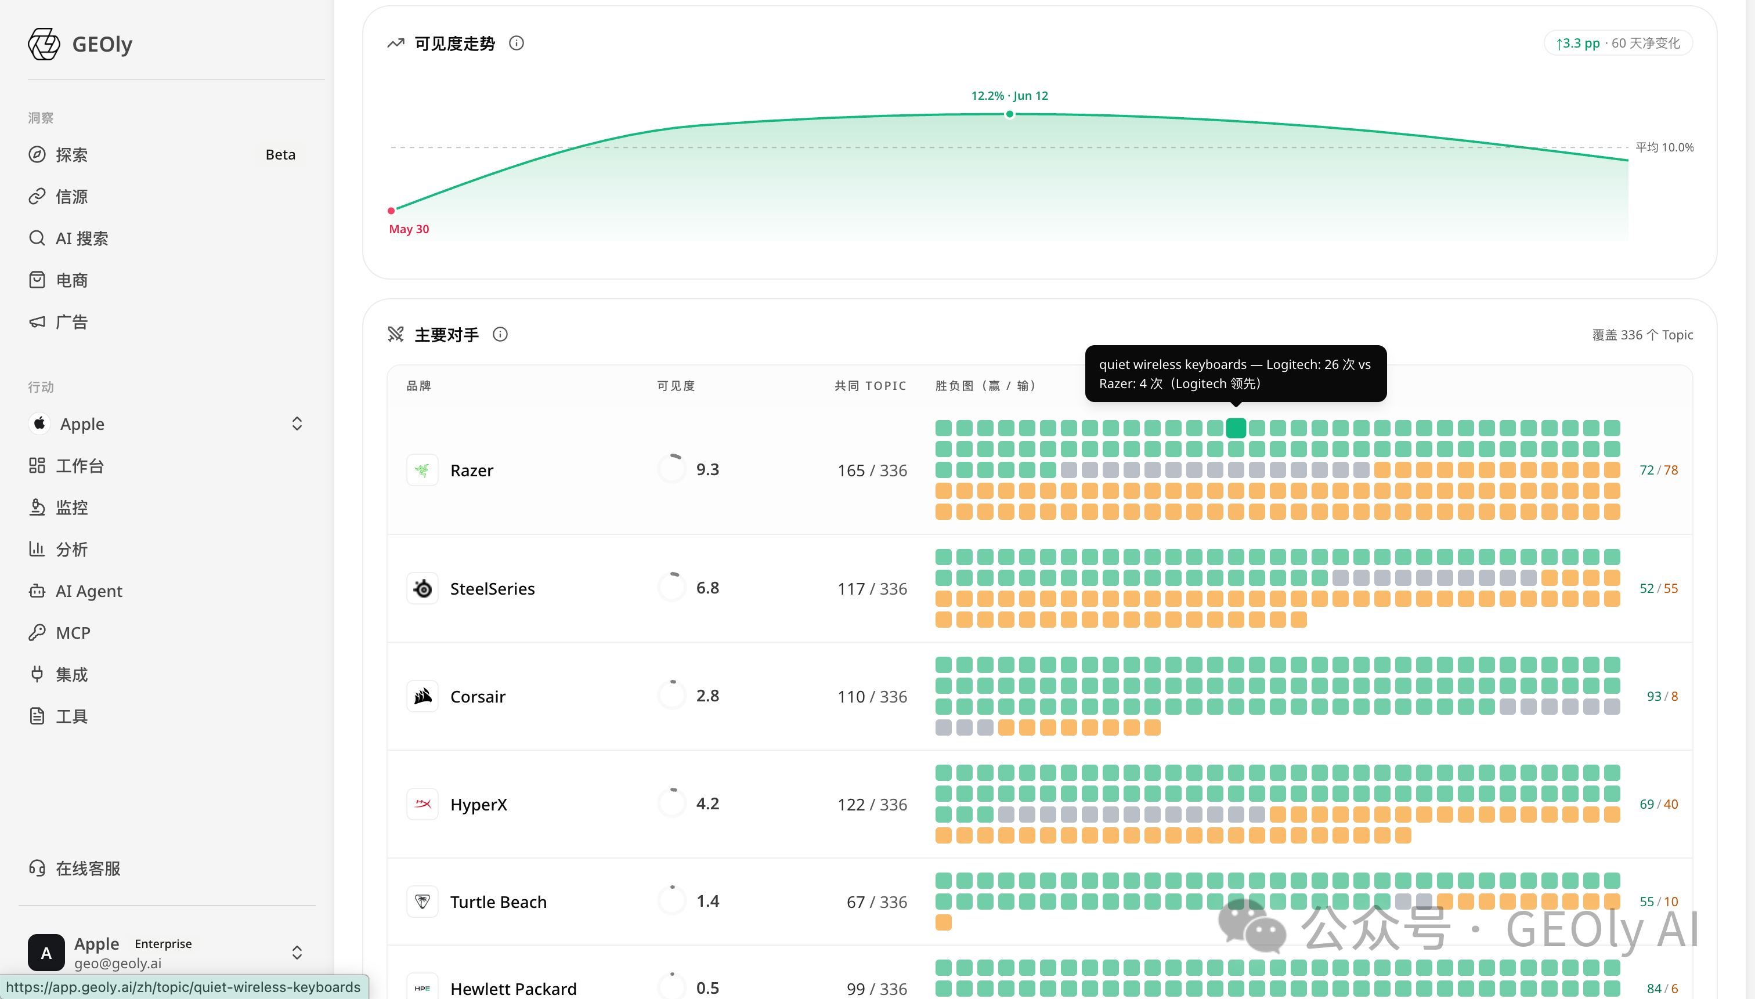Click the SteelSeries brand logo
This screenshot has width=1755, height=999.
pos(422,589)
